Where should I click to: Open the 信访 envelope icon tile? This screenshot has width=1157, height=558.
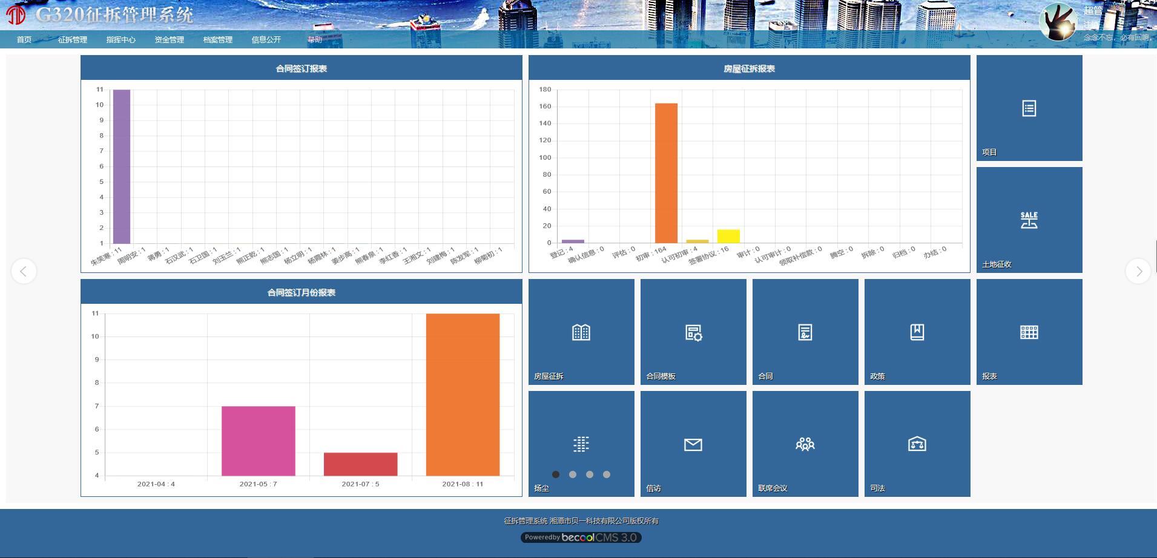tap(693, 445)
